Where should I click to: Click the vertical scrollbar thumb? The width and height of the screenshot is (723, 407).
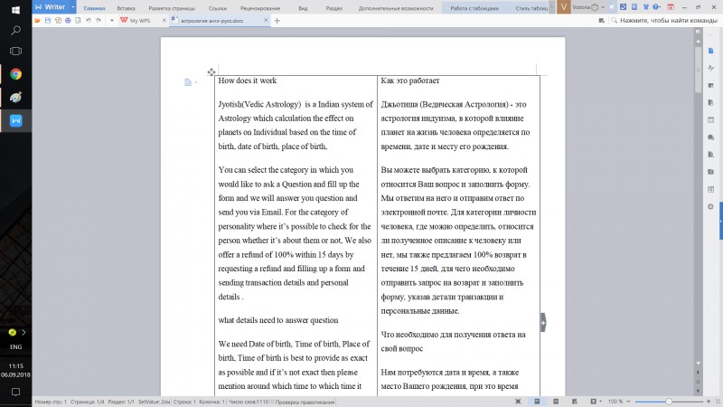pos(698,70)
